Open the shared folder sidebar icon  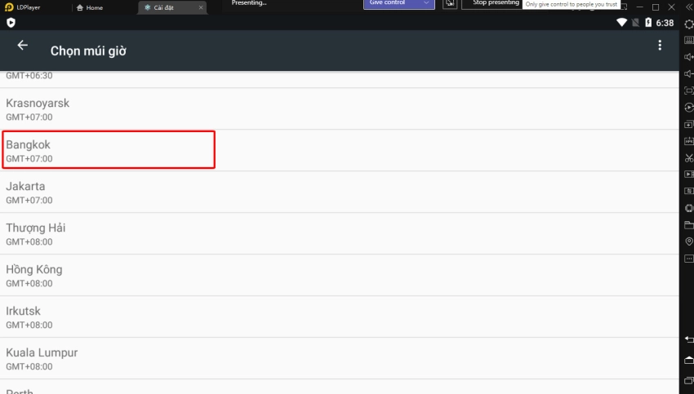pyautogui.click(x=688, y=225)
